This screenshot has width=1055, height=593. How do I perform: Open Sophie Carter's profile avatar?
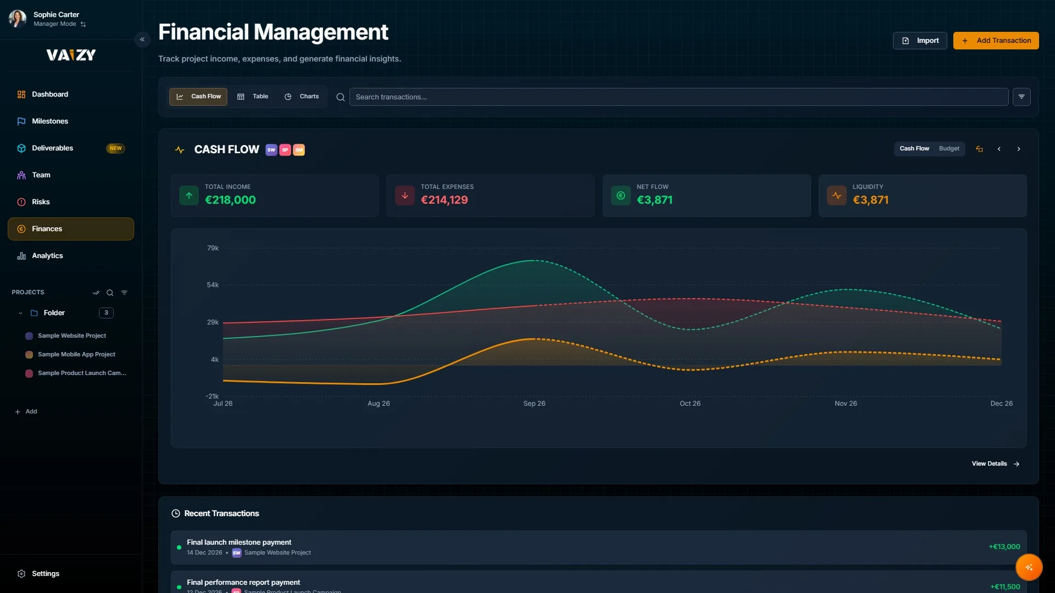(x=18, y=19)
